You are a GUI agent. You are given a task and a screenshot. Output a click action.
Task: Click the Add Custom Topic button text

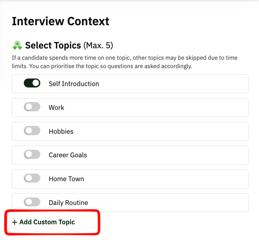pyautogui.click(x=47, y=222)
